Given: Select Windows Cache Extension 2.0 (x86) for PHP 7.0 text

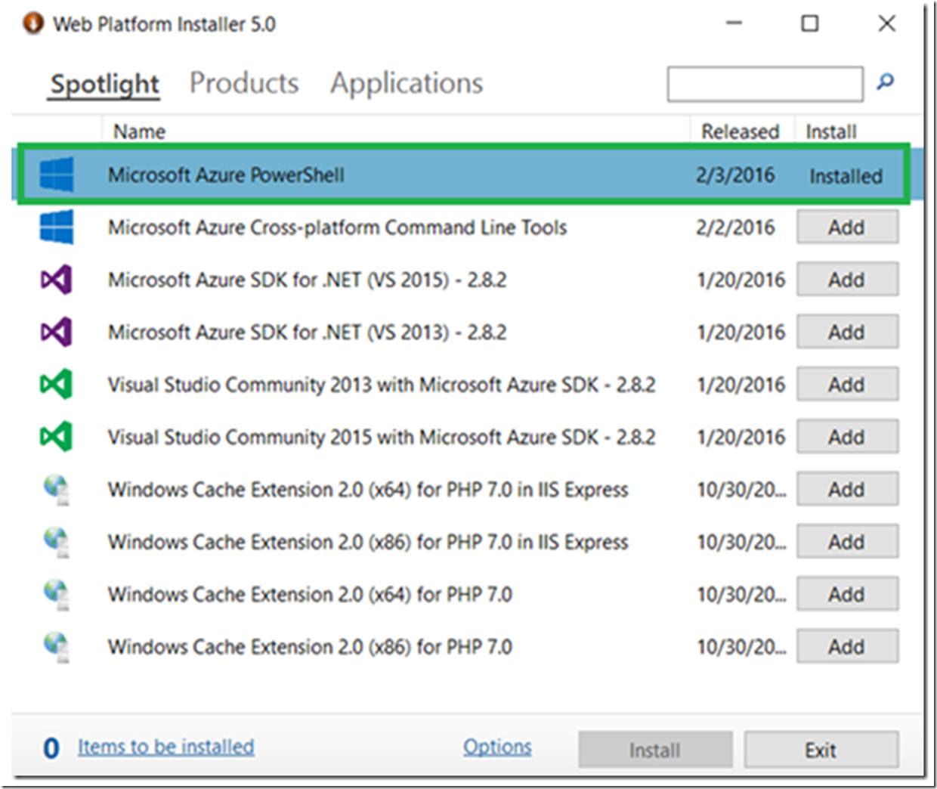Looking at the screenshot, I should pos(310,647).
